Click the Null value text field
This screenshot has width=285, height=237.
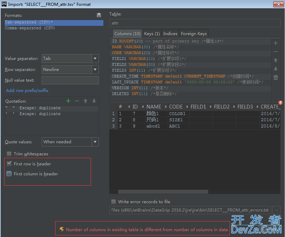pyautogui.click(x=70, y=80)
